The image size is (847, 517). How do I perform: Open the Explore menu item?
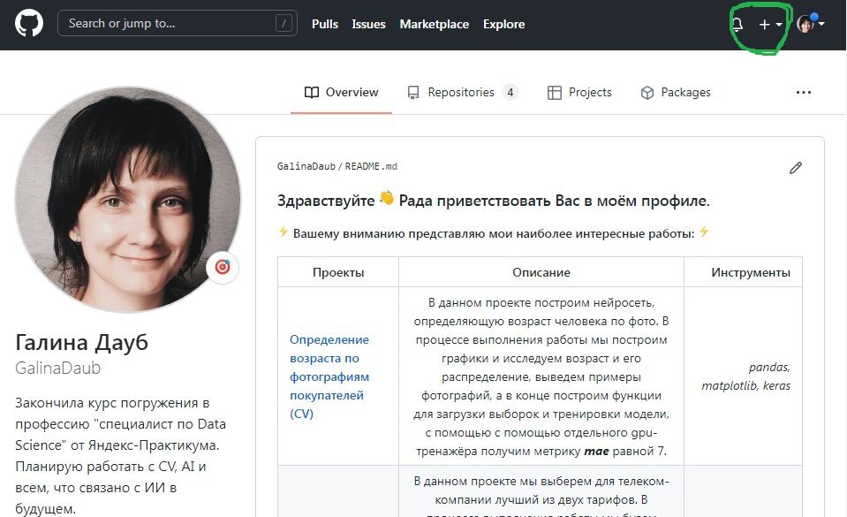tap(503, 24)
